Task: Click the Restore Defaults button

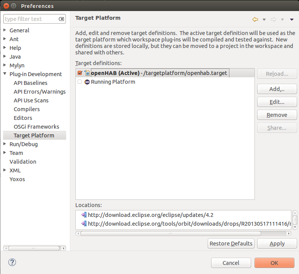Action: 231,244
